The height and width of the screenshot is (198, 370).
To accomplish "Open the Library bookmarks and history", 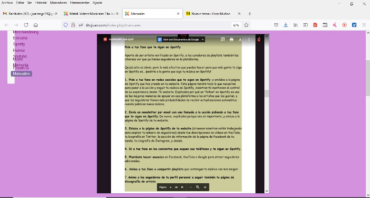I will (x=295, y=25).
